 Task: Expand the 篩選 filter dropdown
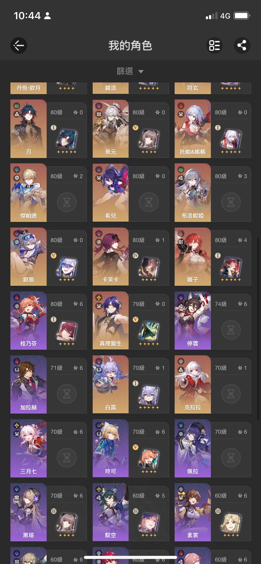130,71
